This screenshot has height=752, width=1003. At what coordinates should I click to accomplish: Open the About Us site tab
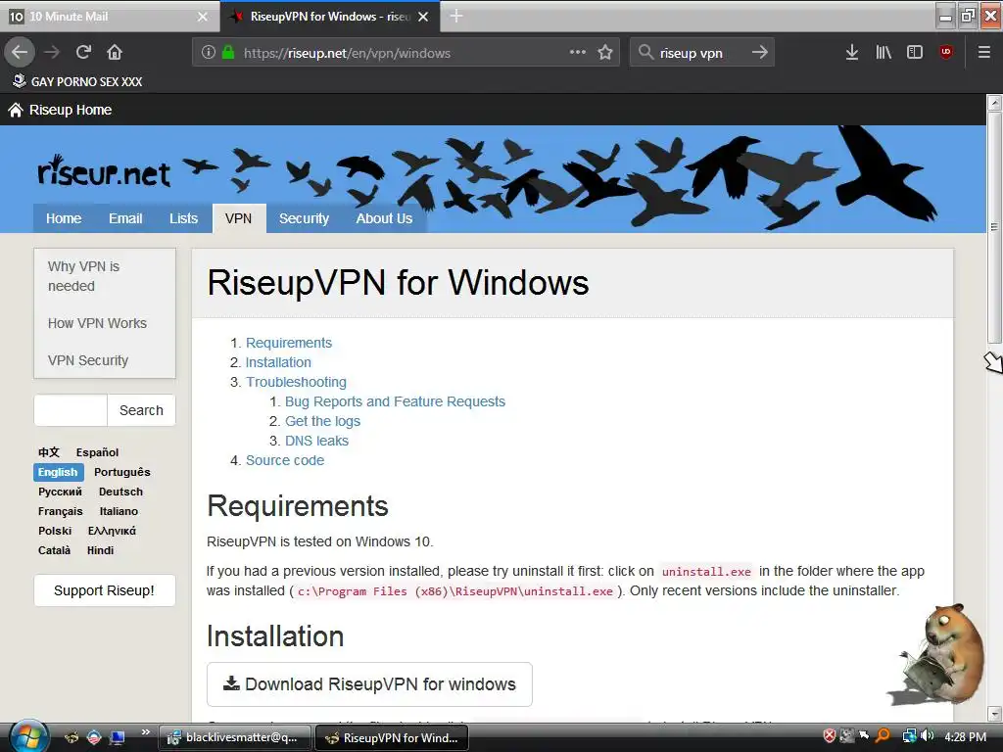point(384,218)
